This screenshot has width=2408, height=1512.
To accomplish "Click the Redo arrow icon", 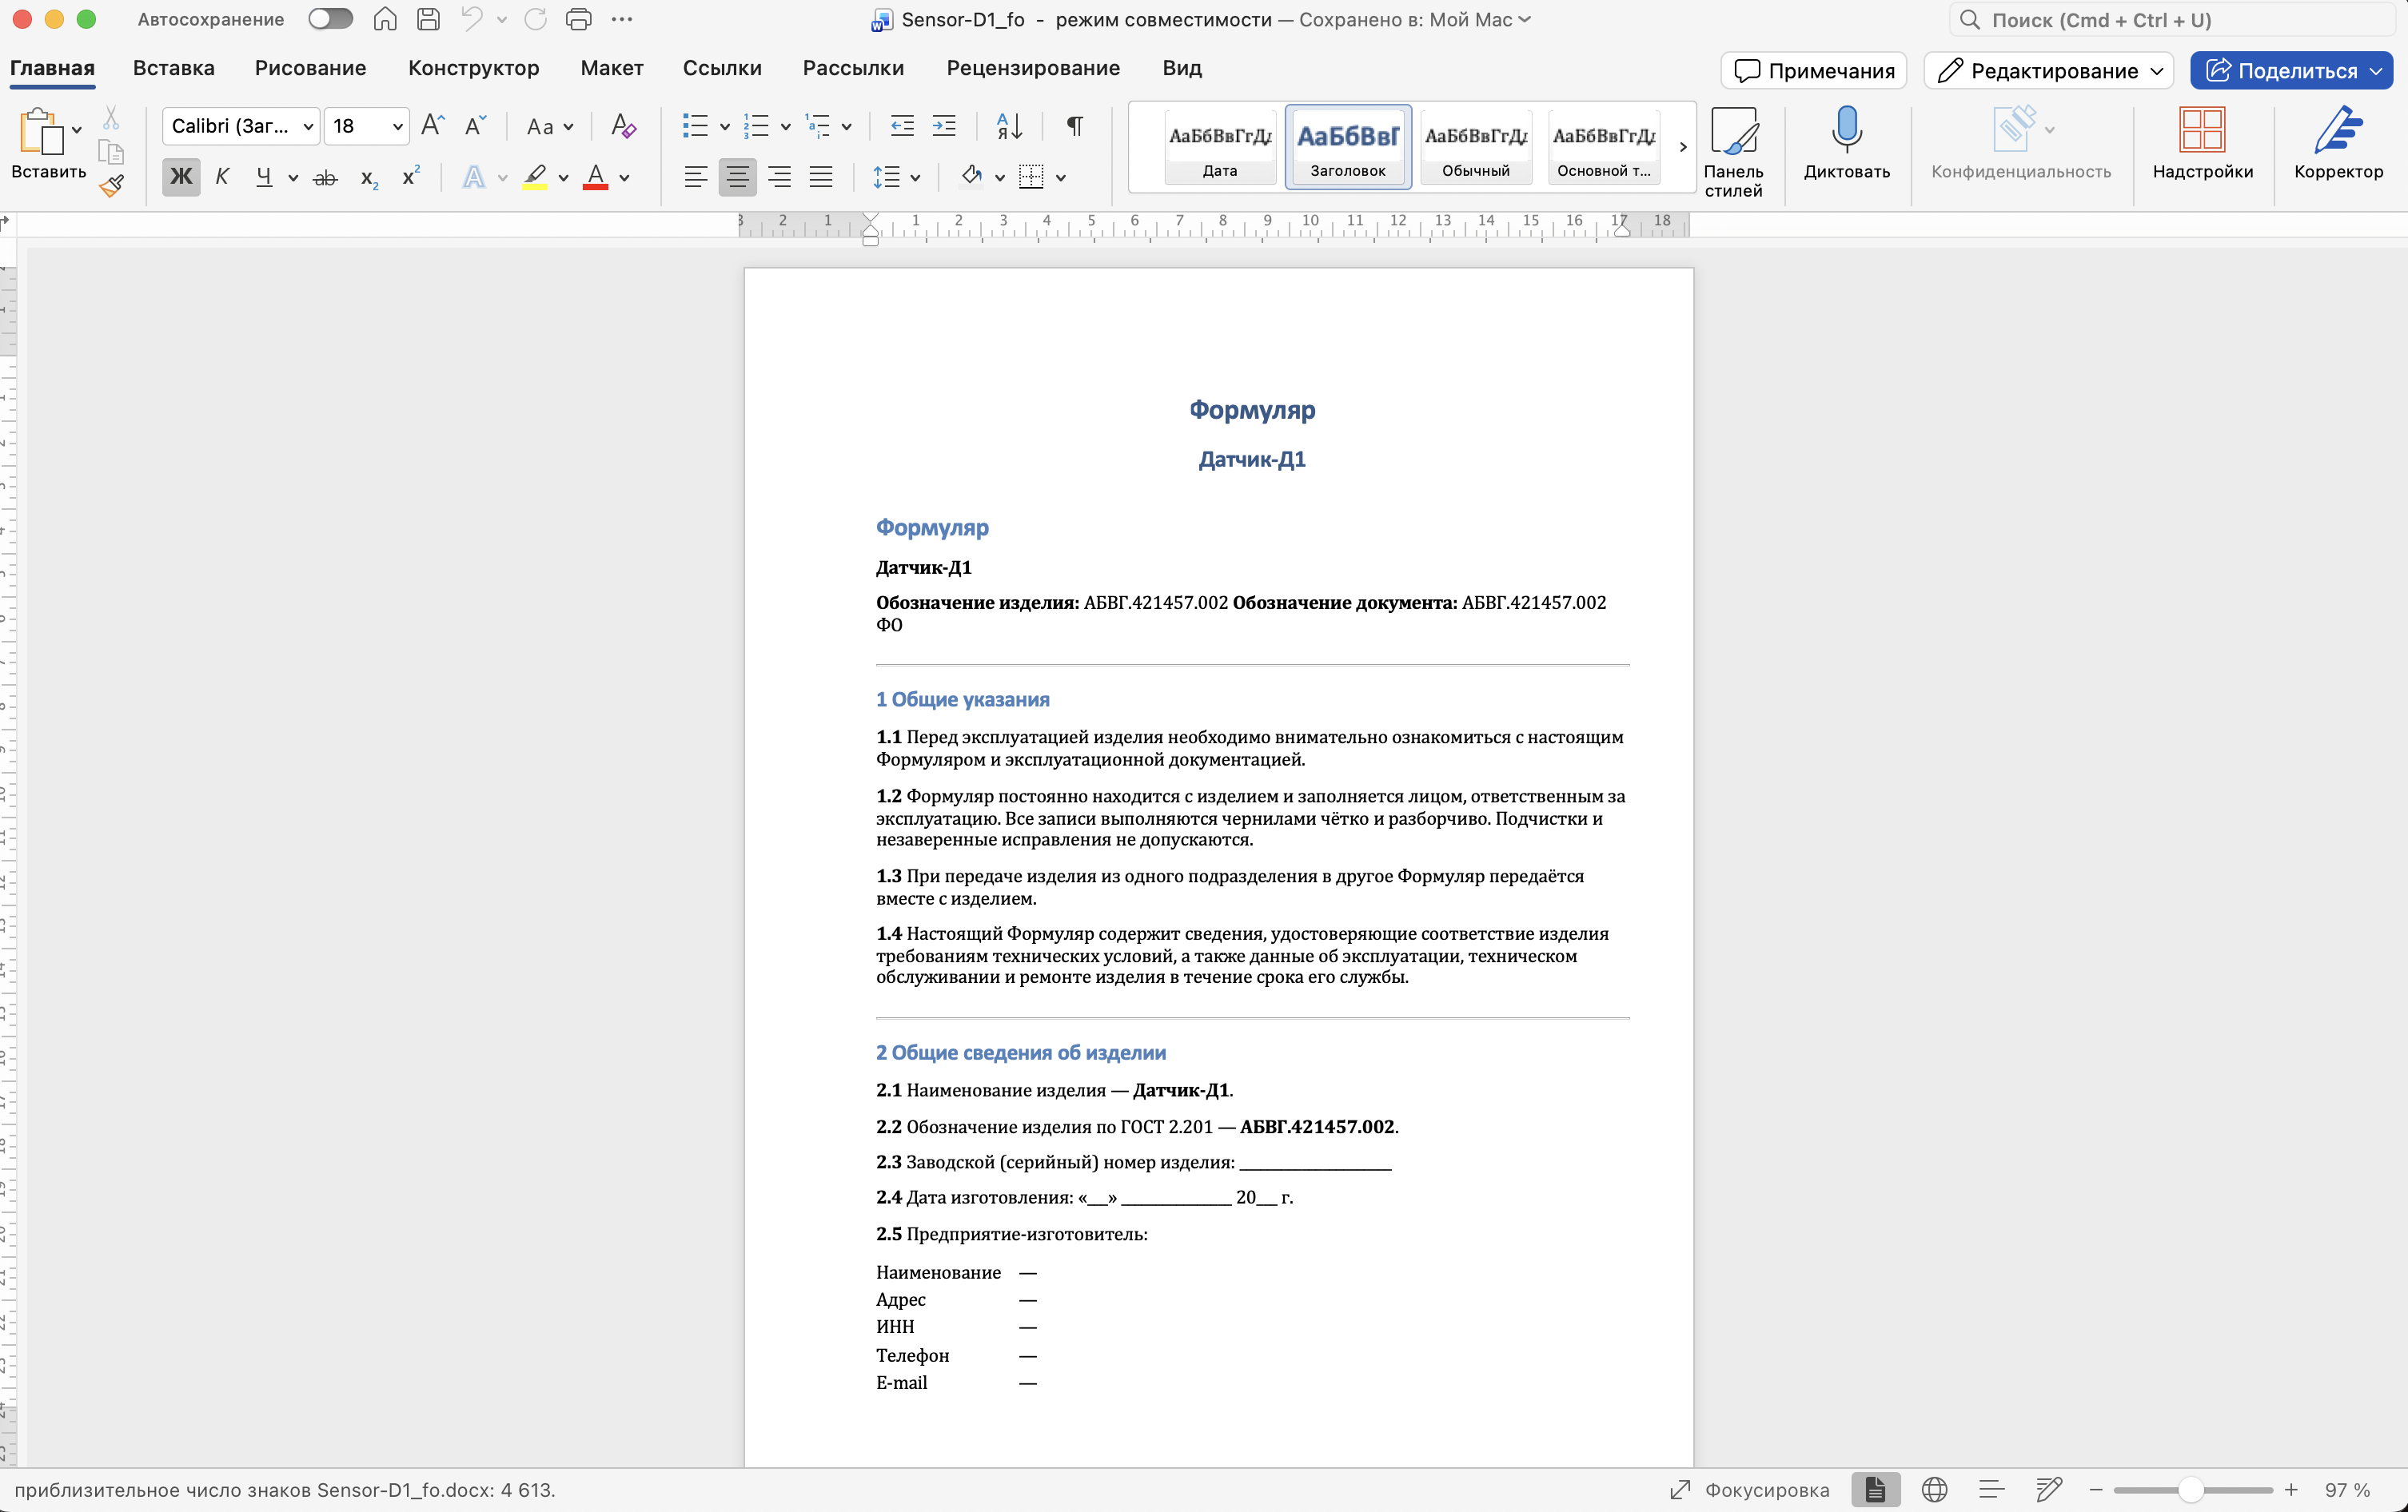I will 536,19.
